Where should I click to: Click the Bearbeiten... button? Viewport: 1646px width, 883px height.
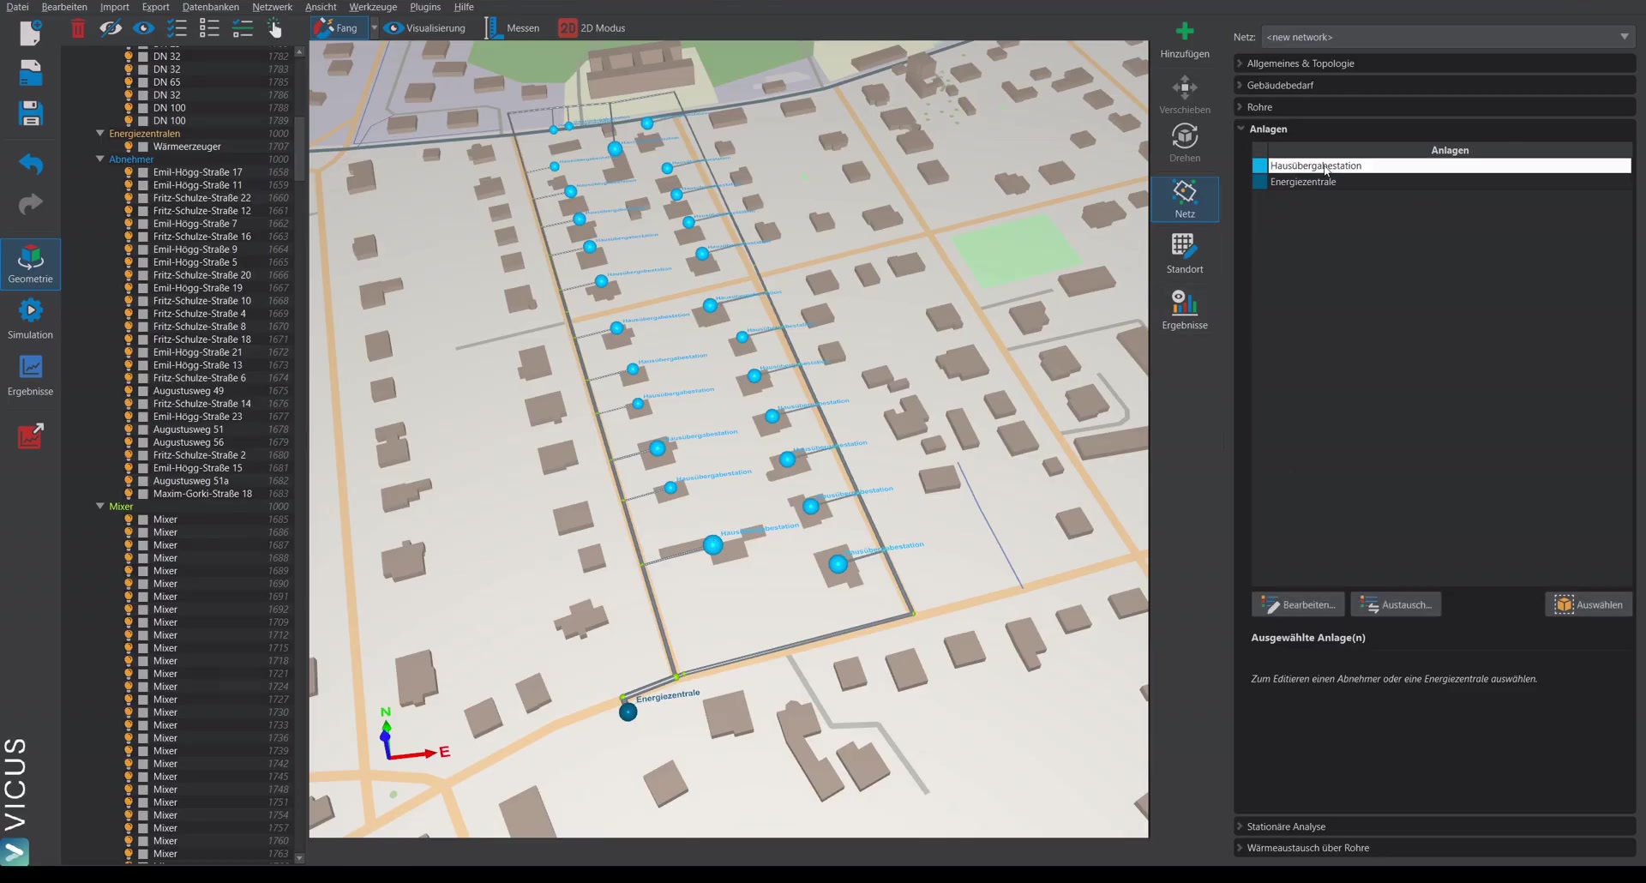click(x=1298, y=604)
